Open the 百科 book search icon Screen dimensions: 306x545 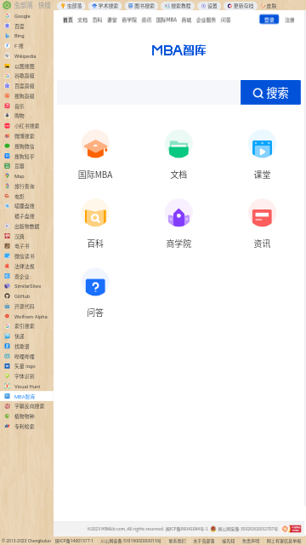click(95, 213)
